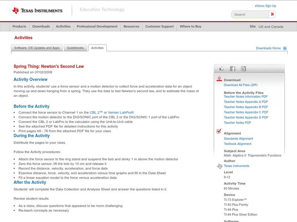Viewport: 297px width, 222px height.
Task: Open the Customer Support menu
Action: pyautogui.click(x=159, y=26)
